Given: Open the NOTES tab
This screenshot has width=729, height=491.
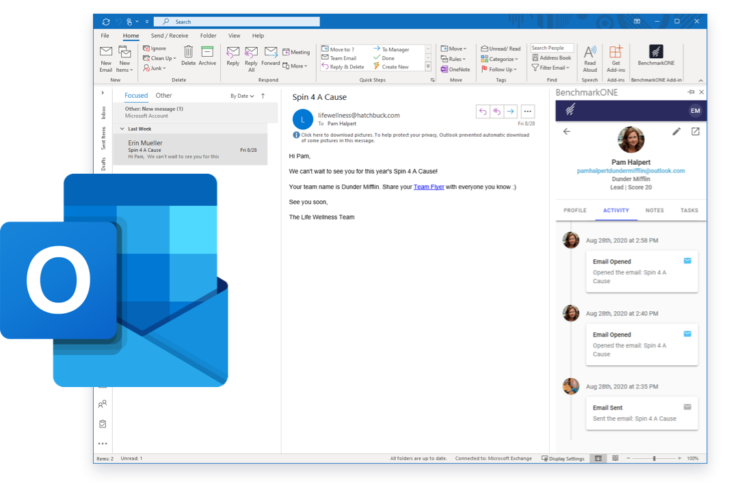Looking at the screenshot, I should pyautogui.click(x=654, y=210).
